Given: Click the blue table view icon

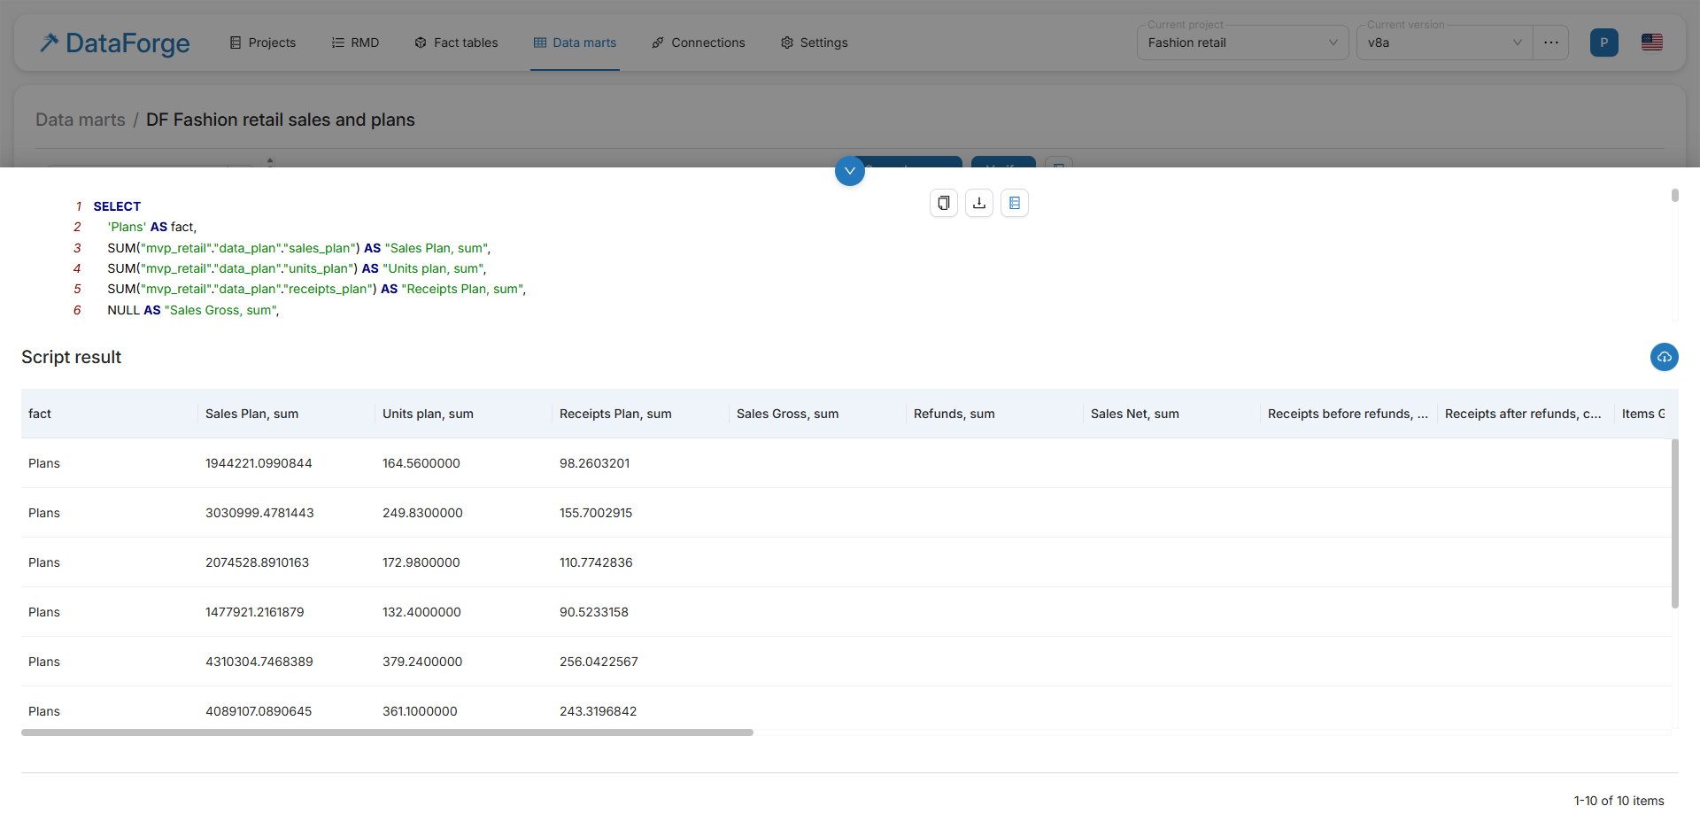Looking at the screenshot, I should [x=1015, y=203].
